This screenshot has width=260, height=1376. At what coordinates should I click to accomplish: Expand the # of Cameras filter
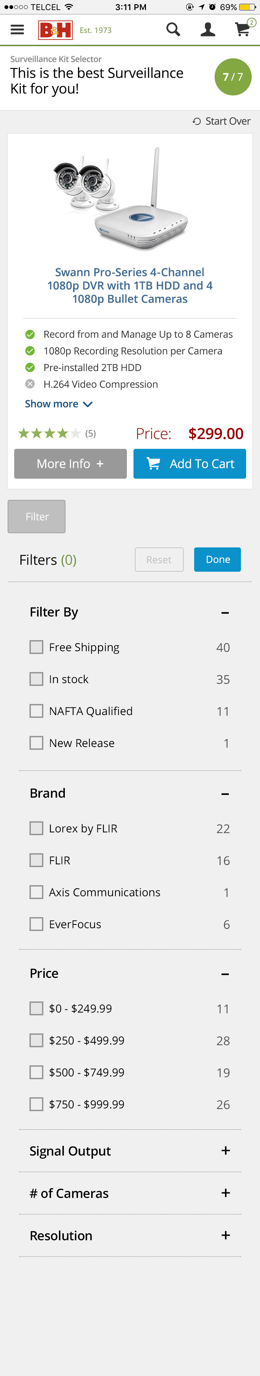point(130,1193)
